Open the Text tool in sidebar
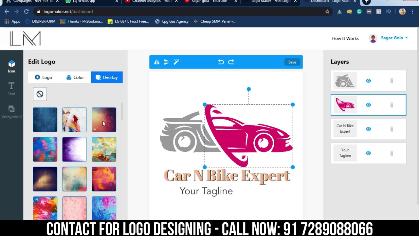Viewport: 419px width, 236px height. coord(11,88)
